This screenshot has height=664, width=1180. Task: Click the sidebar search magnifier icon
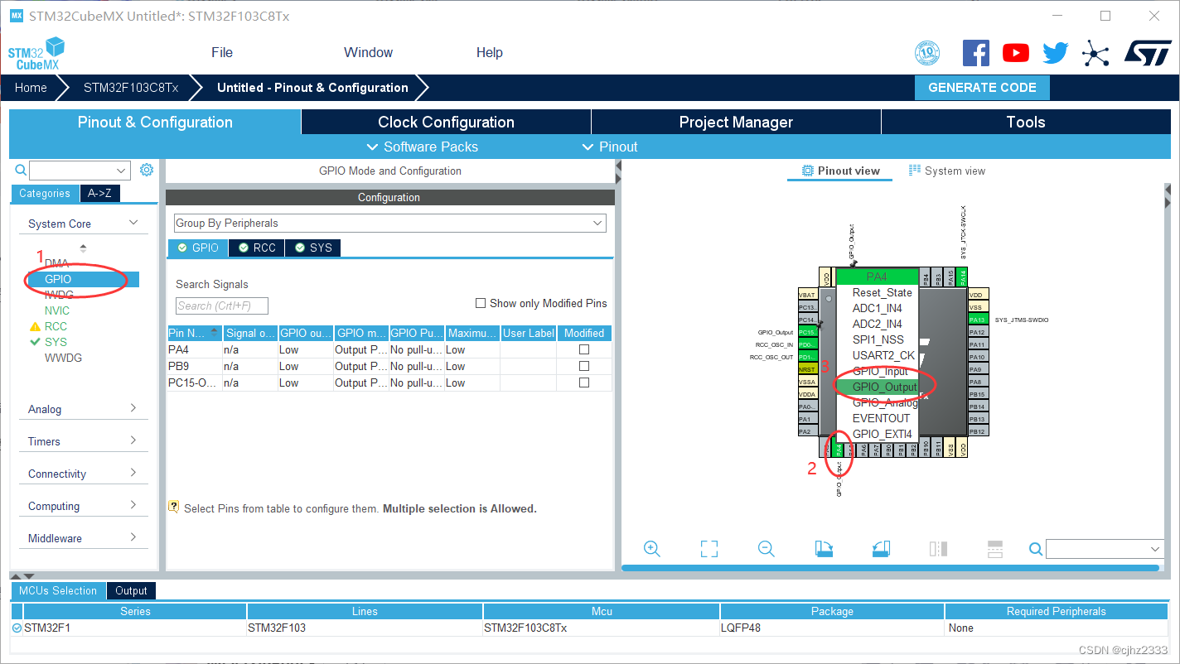click(22, 170)
